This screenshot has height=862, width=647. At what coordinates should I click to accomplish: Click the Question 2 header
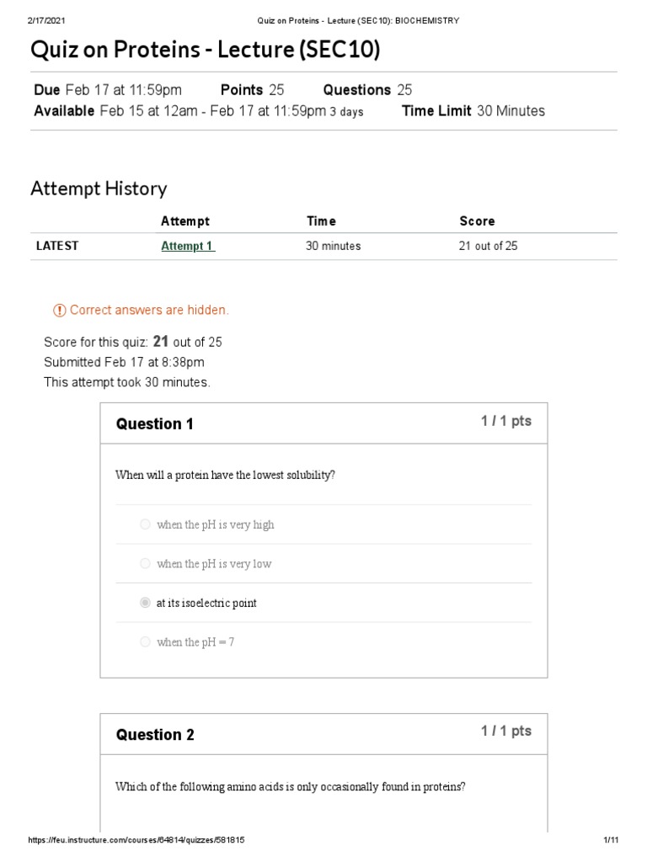click(155, 735)
